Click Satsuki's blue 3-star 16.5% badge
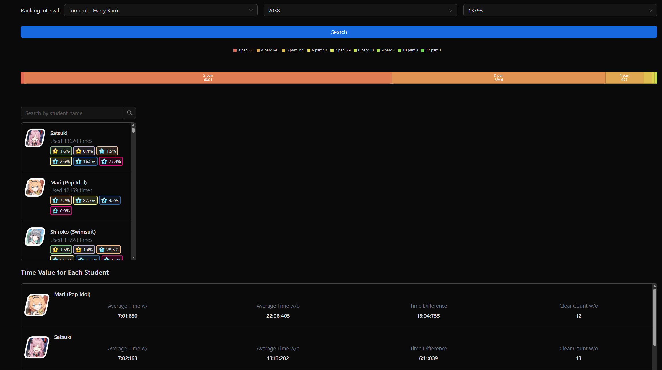The width and height of the screenshot is (662, 370). pos(85,161)
